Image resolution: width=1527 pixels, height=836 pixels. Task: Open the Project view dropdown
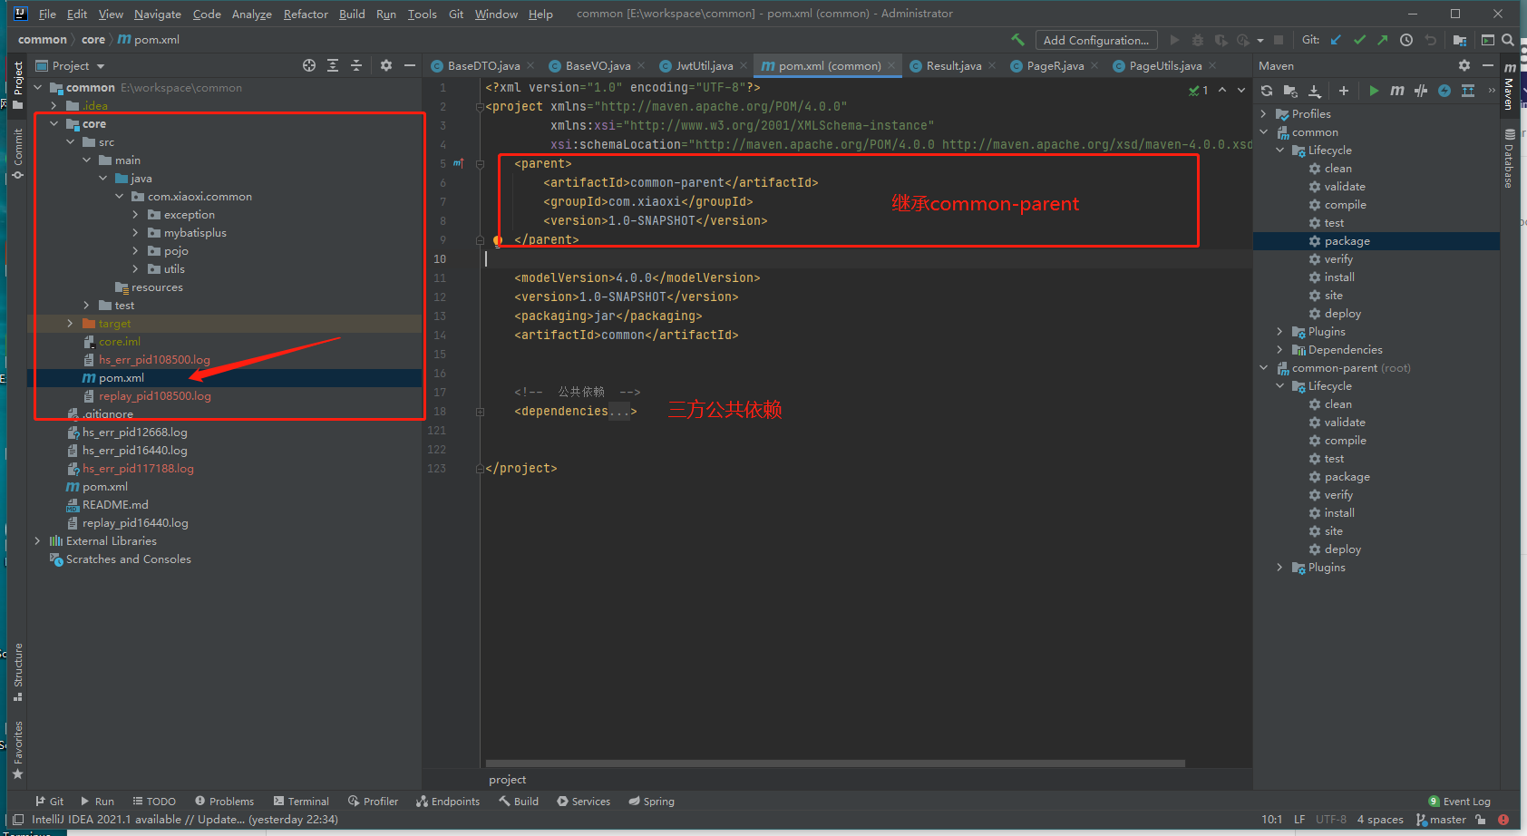click(101, 66)
